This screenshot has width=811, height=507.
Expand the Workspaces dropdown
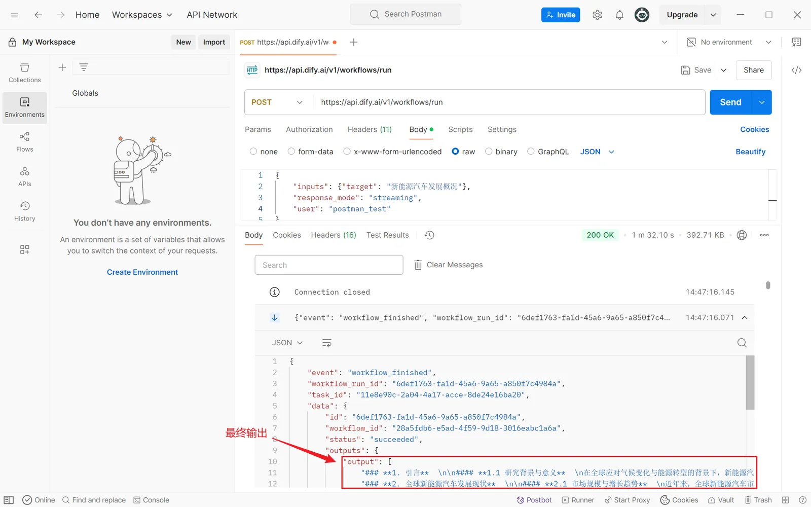pos(142,15)
